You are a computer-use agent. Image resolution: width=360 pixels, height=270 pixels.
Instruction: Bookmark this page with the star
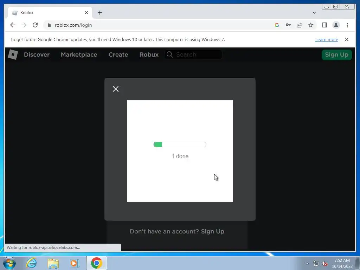[311, 25]
